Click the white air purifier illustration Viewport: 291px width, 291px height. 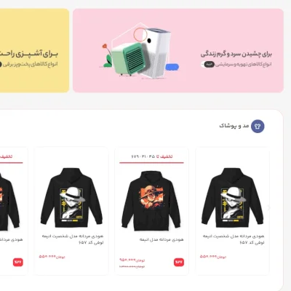point(156,53)
